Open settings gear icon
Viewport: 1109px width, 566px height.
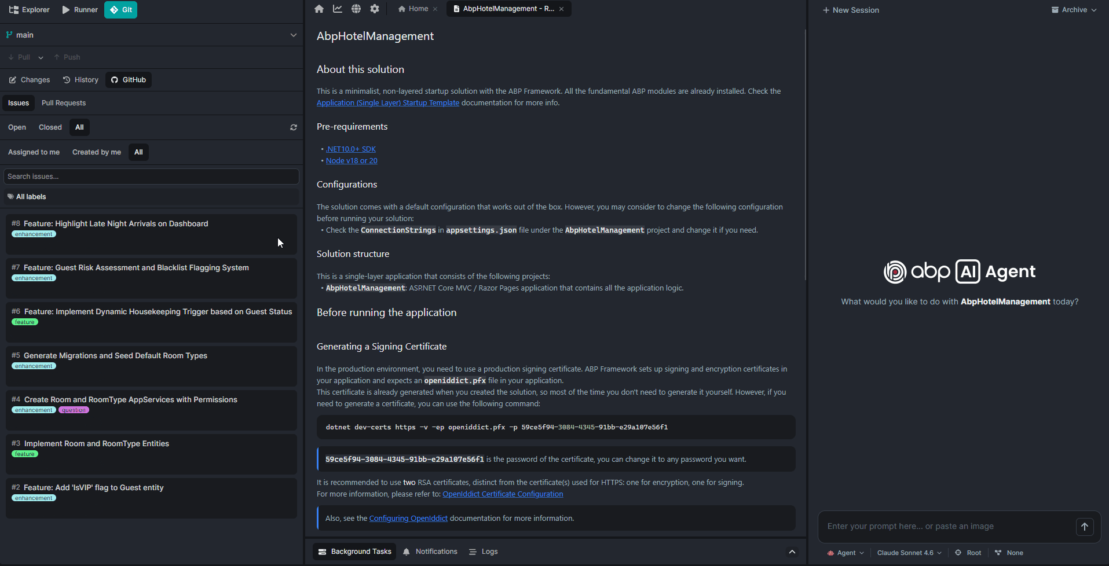point(375,9)
